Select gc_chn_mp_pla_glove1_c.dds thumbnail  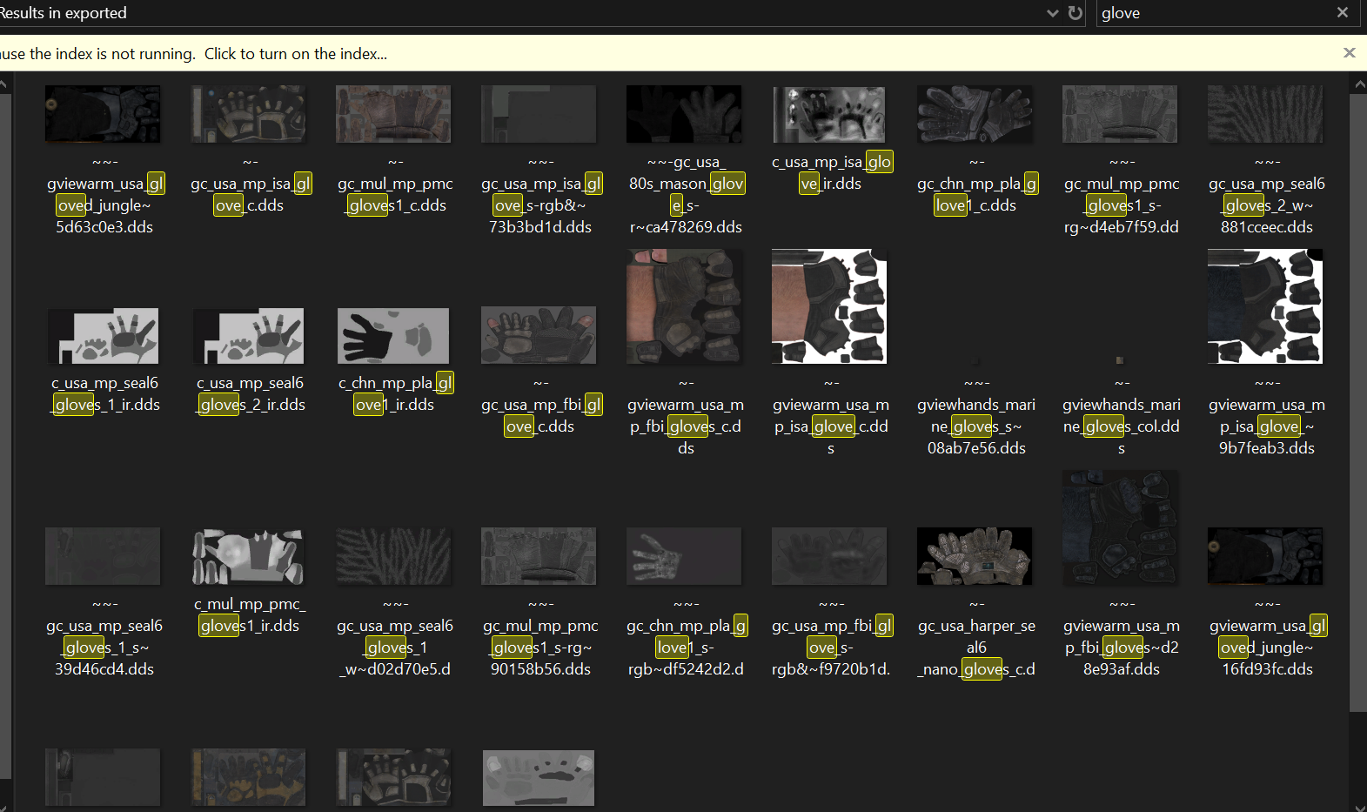click(975, 114)
